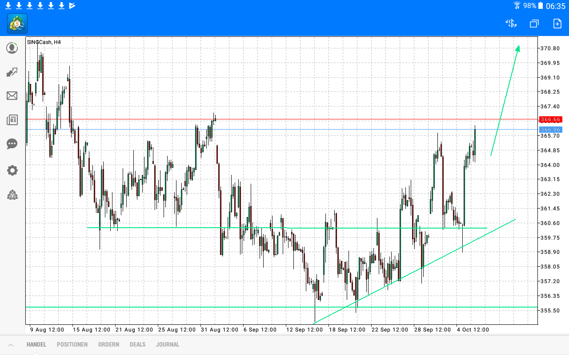The height and width of the screenshot is (355, 569).
Task: Tap the MetaTrader 5 app logo
Action: click(16, 24)
